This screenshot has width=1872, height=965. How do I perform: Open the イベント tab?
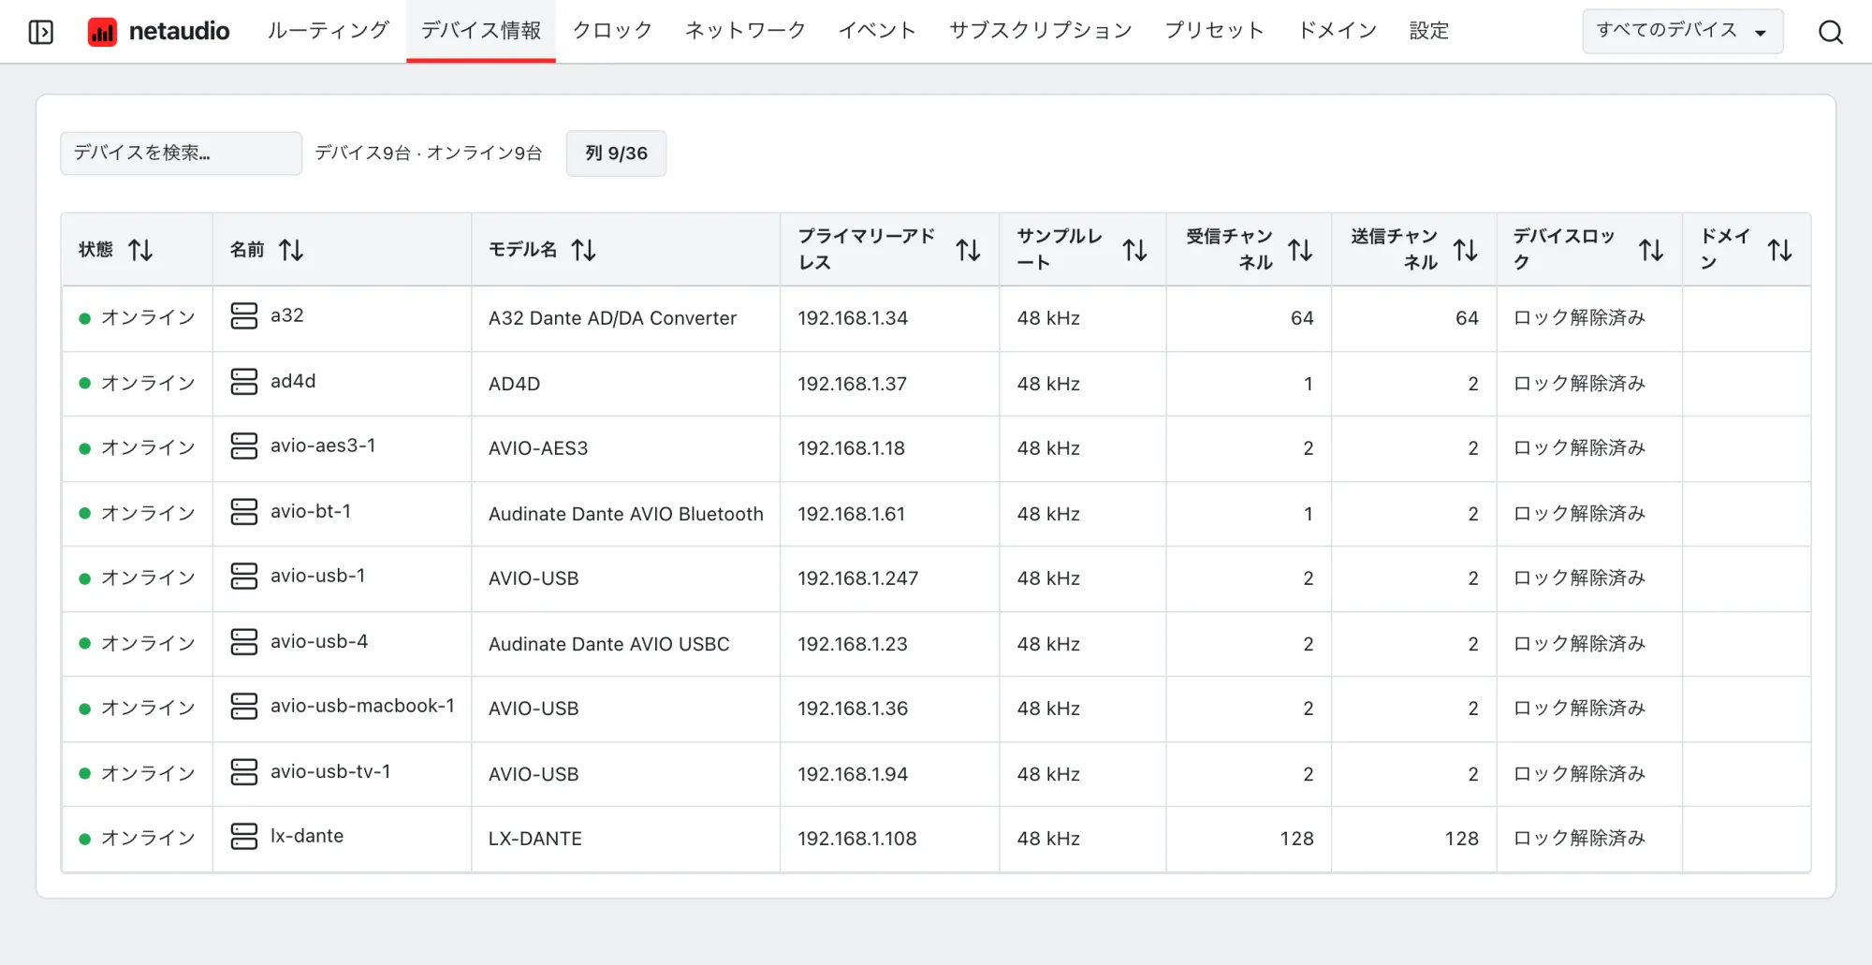coord(877,31)
